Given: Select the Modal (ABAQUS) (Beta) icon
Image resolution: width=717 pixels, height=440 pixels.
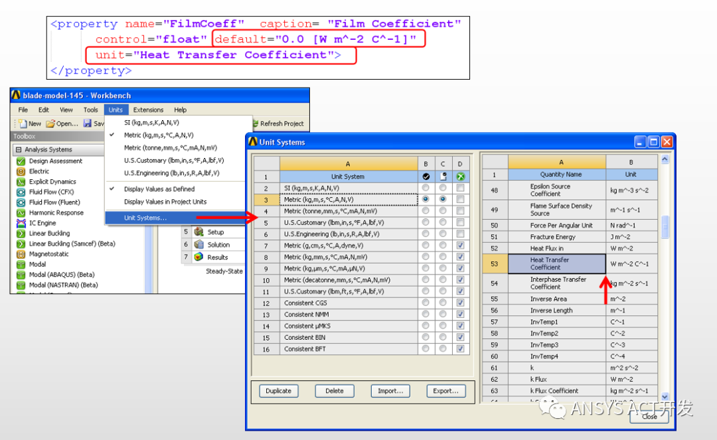Looking at the screenshot, I should coord(21,275).
